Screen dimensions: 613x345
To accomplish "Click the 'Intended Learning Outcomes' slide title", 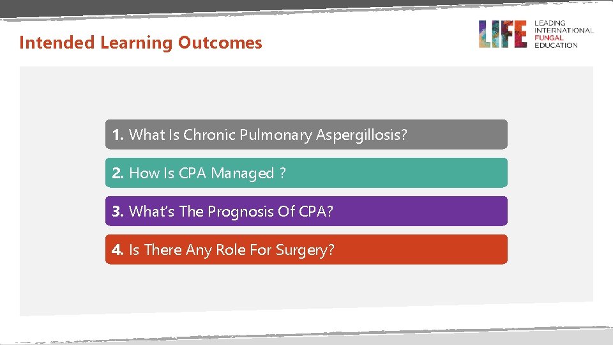I will (x=140, y=43).
